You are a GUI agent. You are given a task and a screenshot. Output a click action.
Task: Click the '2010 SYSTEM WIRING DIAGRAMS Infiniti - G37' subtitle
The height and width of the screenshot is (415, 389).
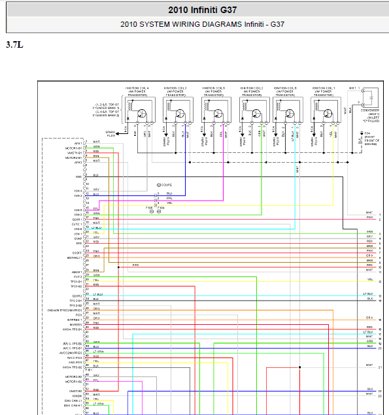(202, 24)
